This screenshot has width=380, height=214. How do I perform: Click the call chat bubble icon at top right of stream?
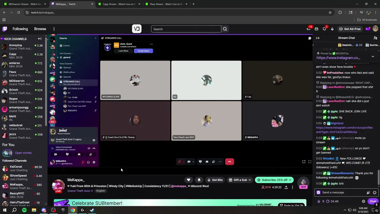pyautogui.click(x=310, y=38)
